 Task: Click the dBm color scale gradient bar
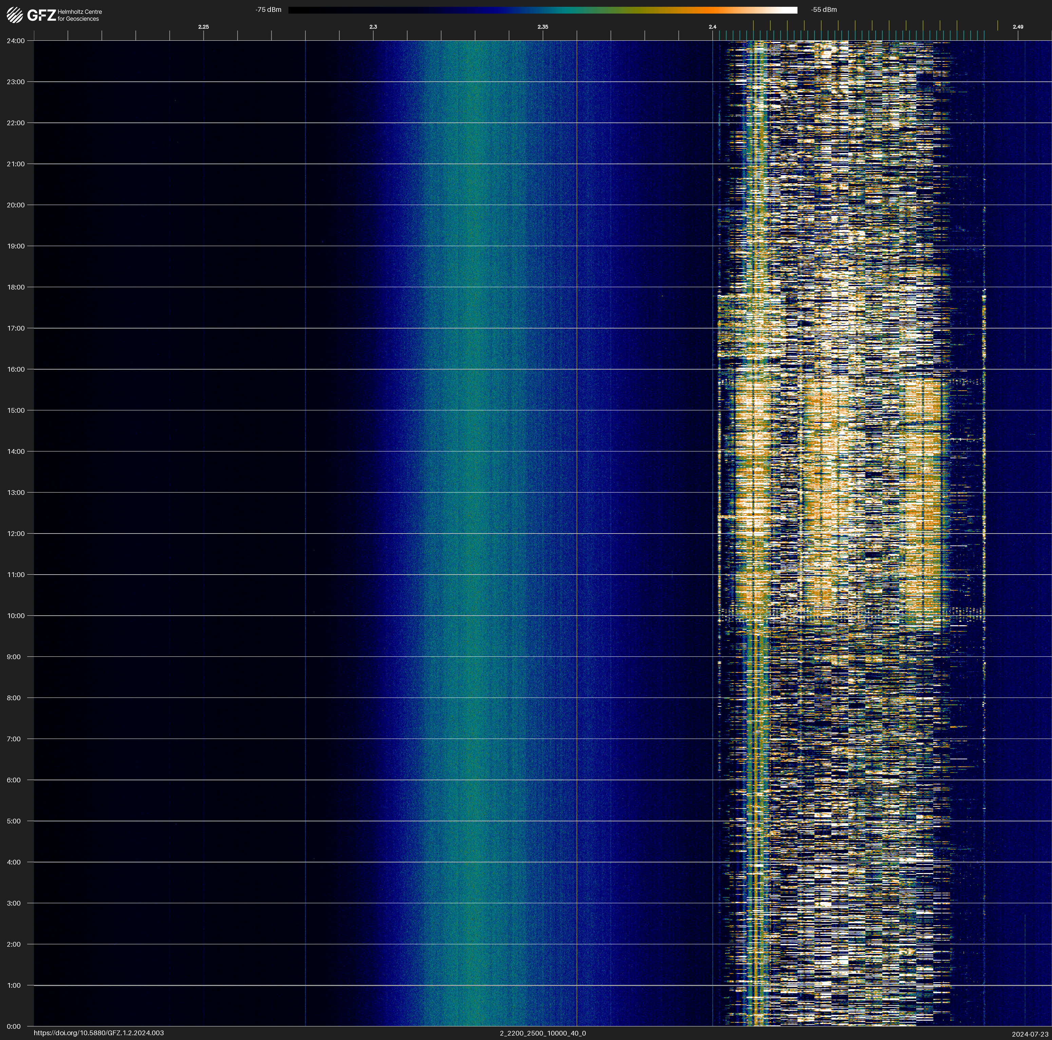[542, 10]
